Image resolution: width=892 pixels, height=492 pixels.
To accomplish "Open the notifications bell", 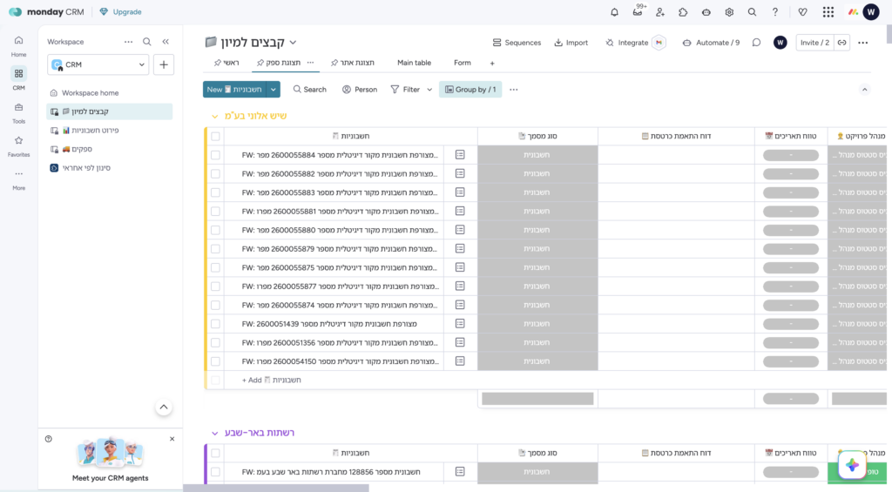I will click(x=614, y=12).
